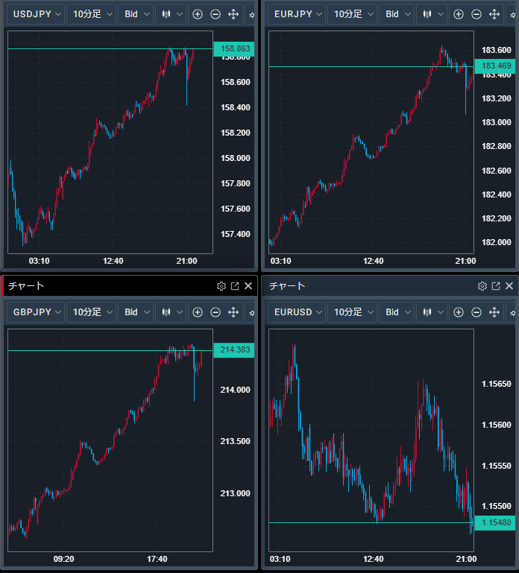Click the 158.863 current price label
519x573 pixels.
pos(234,49)
